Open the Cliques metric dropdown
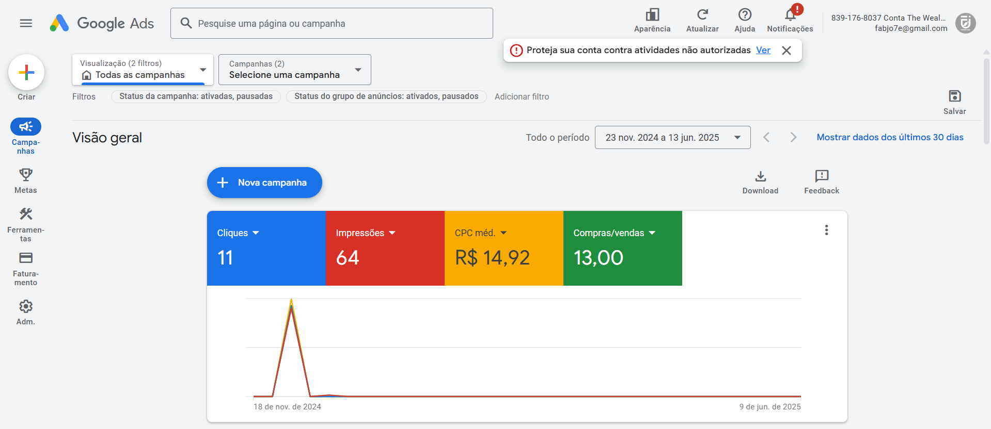991x429 pixels. 238,233
